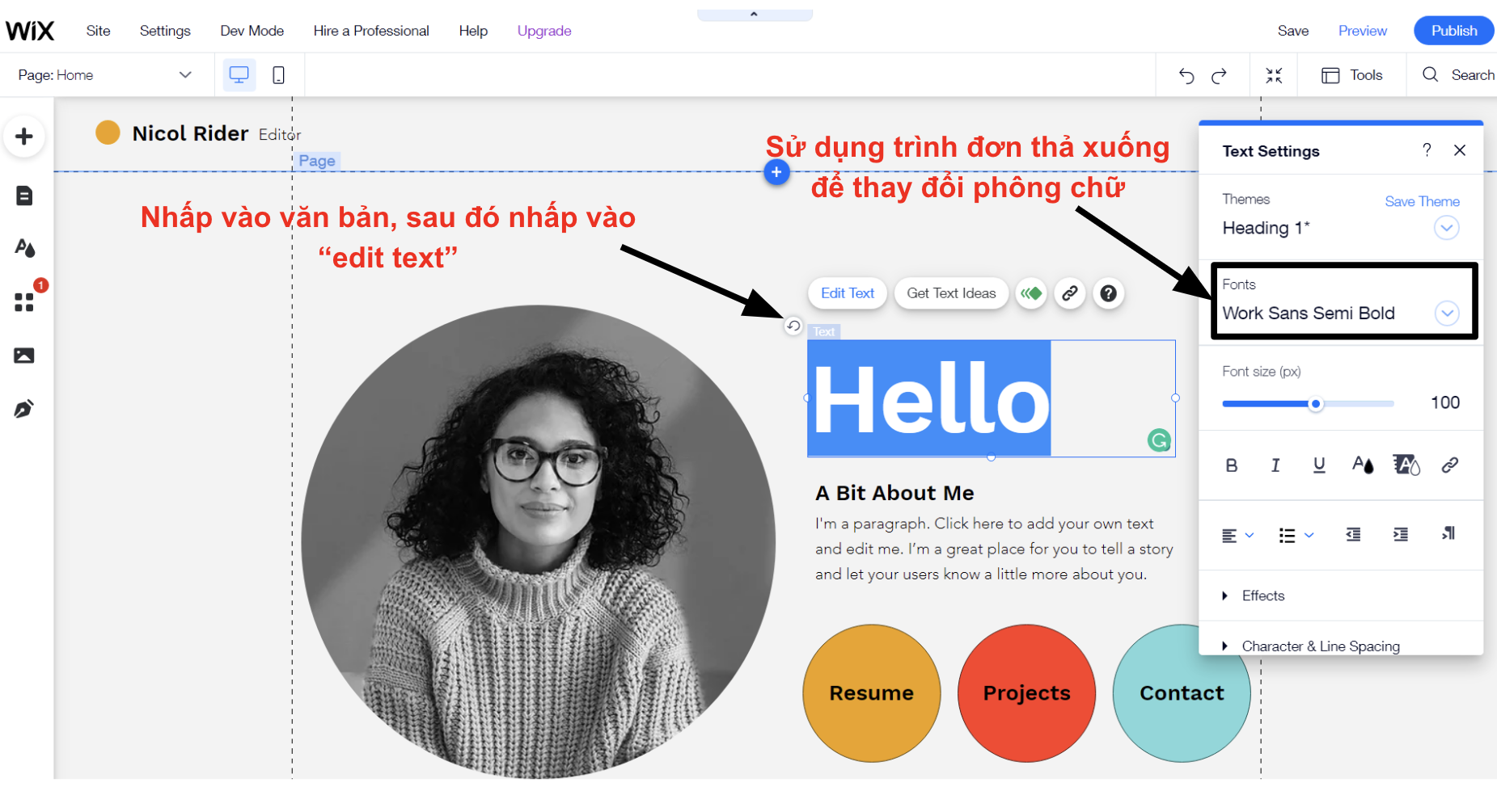Click the blue plus add section button

click(x=776, y=172)
